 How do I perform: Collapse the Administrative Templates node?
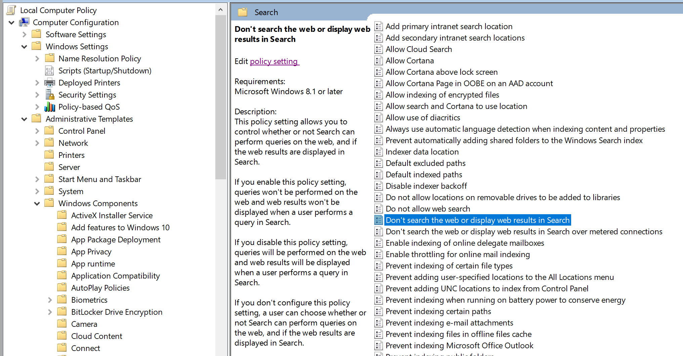[24, 119]
